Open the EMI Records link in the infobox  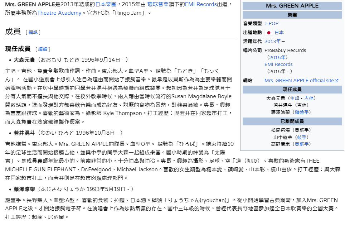point(278,64)
